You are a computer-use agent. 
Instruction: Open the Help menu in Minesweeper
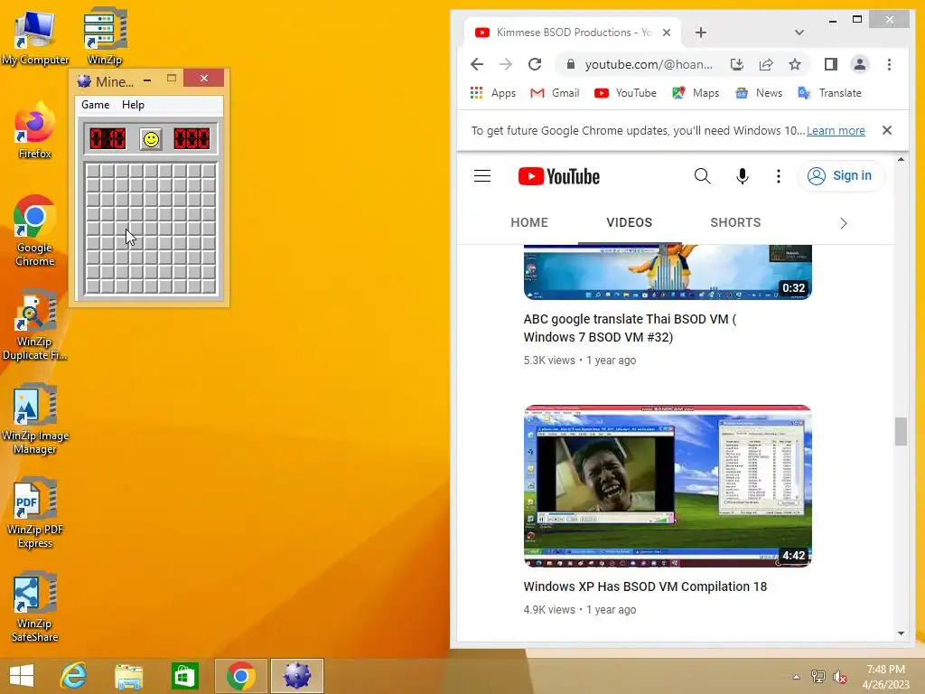tap(133, 105)
